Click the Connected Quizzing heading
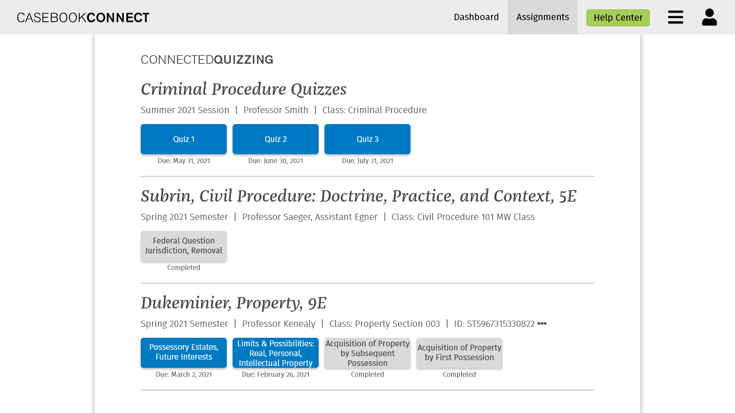The height and width of the screenshot is (413, 735). point(207,60)
